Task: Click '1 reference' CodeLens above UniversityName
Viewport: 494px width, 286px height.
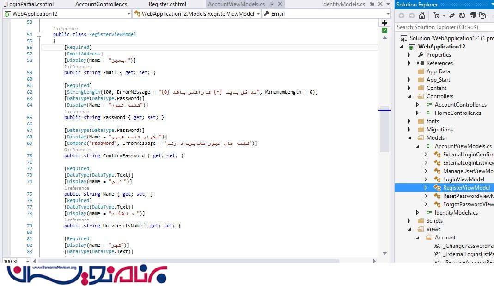Action: pos(77,220)
